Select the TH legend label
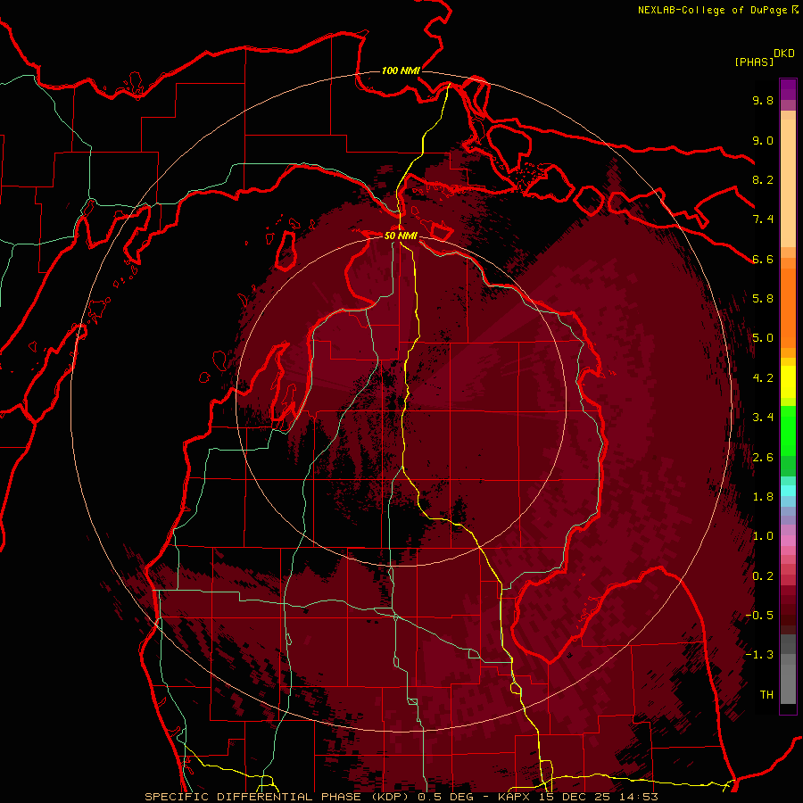This screenshot has height=803, width=803. click(x=766, y=695)
